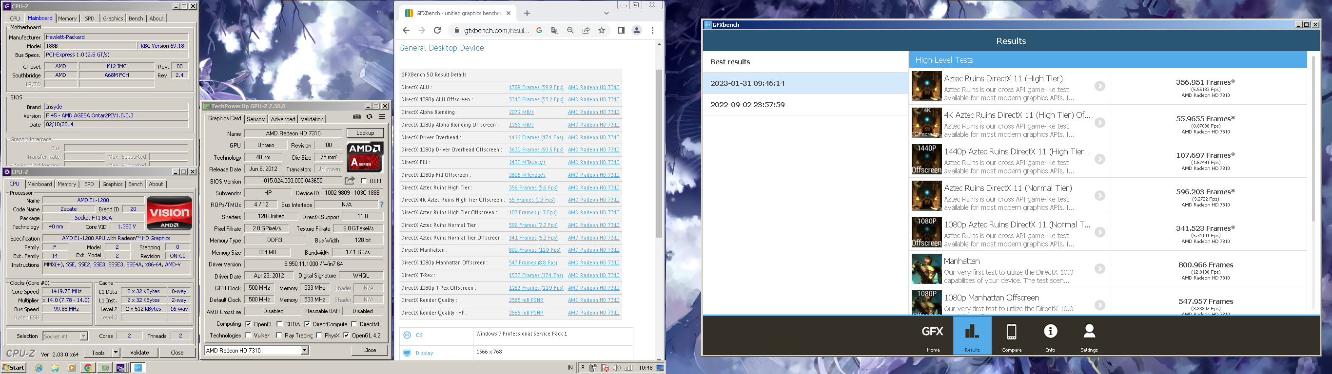Click the volume speaker tray icon

(616, 368)
